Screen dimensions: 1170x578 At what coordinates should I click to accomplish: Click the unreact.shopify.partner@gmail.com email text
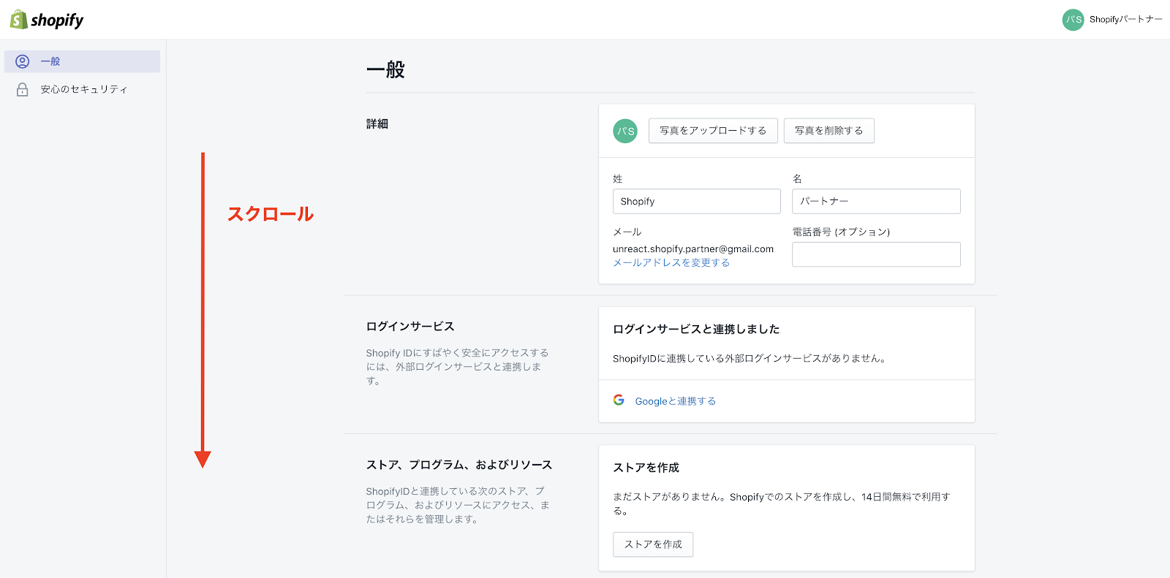point(692,249)
